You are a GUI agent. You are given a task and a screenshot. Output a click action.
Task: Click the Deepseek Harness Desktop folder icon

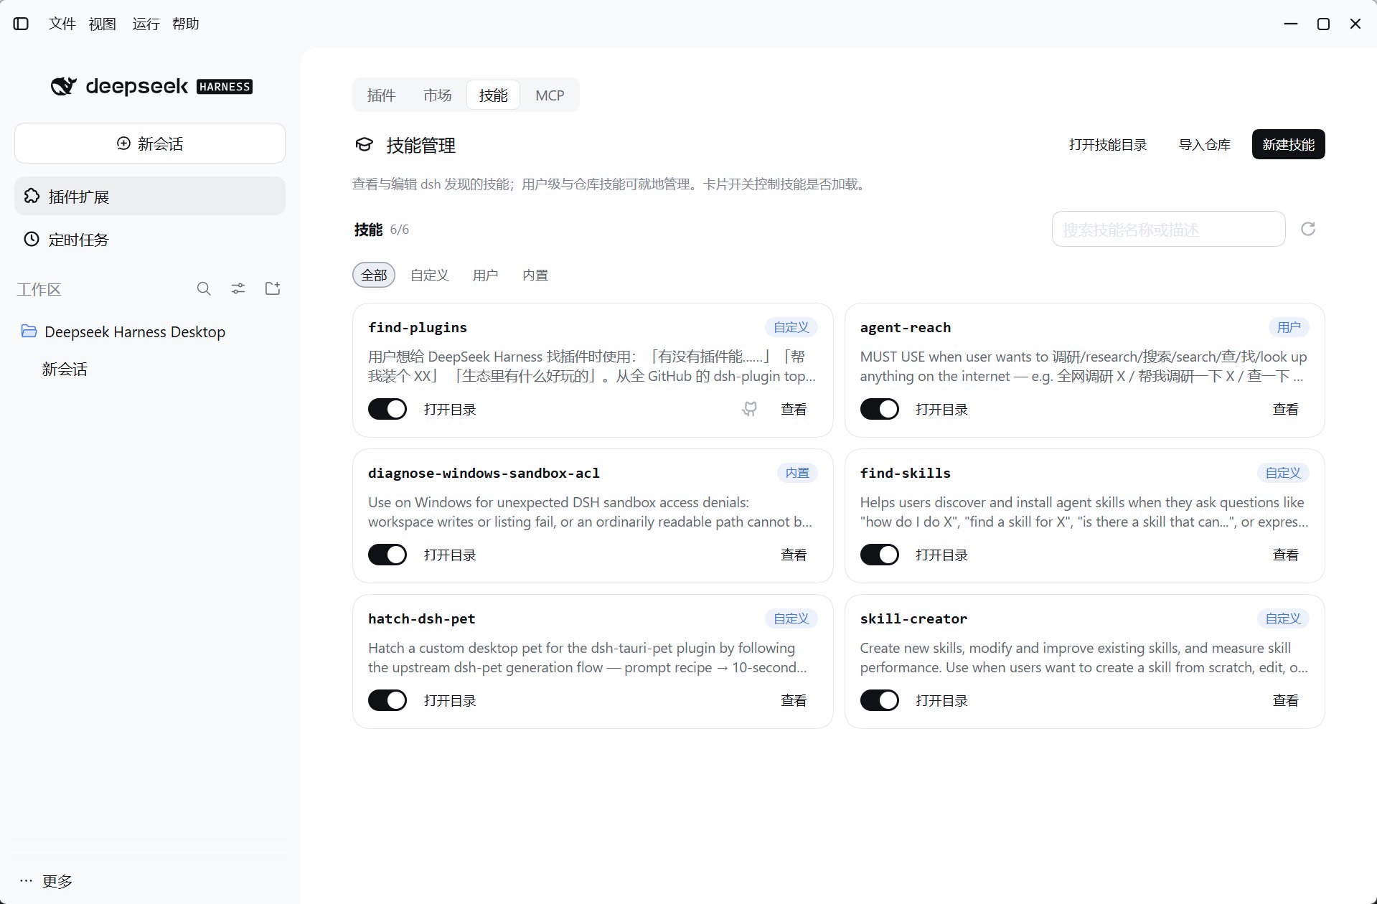pos(29,331)
